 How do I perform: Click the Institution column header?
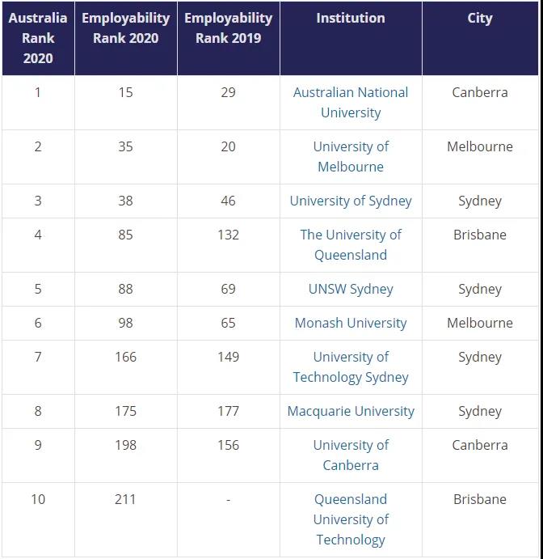[351, 38]
